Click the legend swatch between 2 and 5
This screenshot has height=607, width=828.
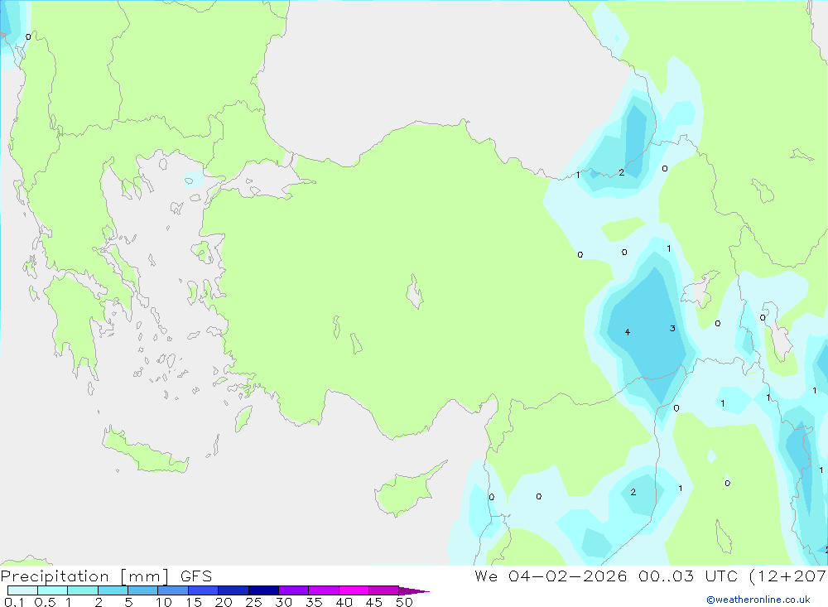[113, 590]
